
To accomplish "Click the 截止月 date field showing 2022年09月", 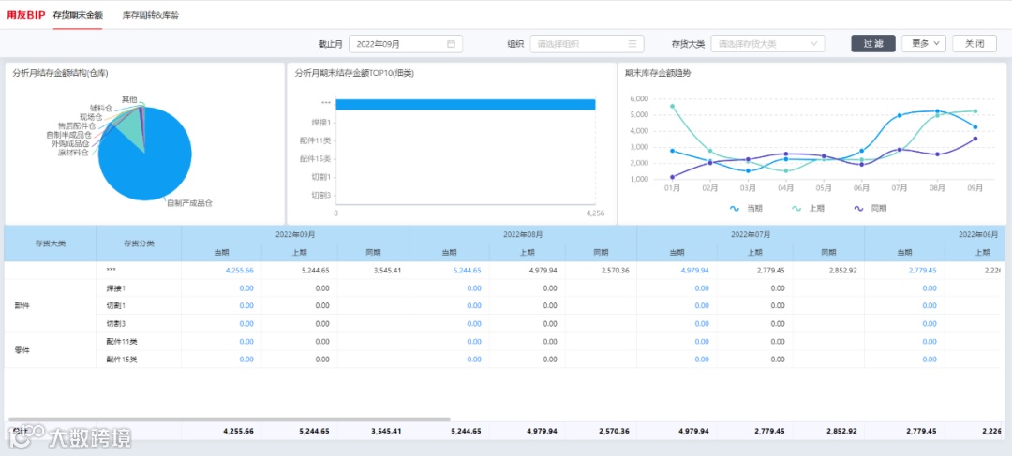I will (406, 44).
